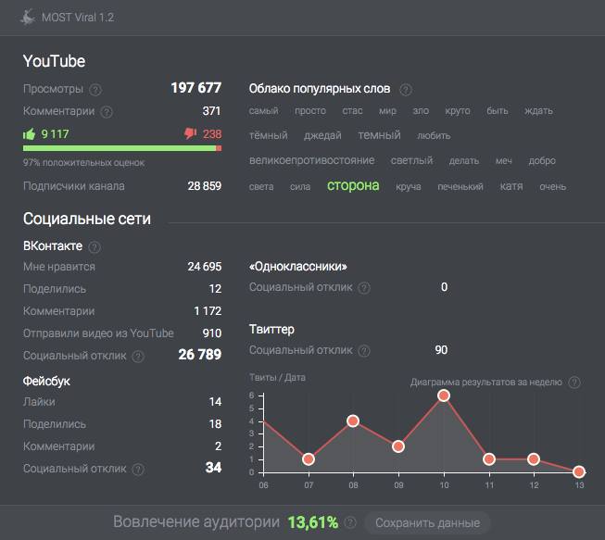Click the likes-to-dislikes ratio bar
Viewport: 605px width, 540px height.
122,148
